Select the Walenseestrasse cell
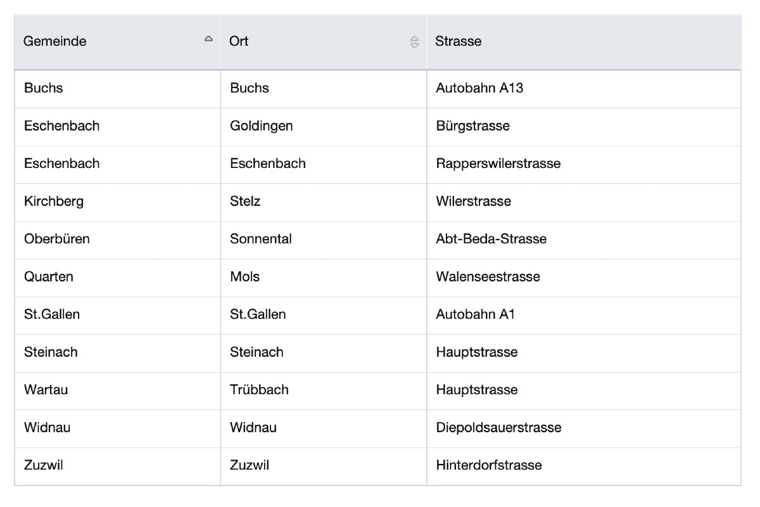The width and height of the screenshot is (760, 507). coord(488,277)
